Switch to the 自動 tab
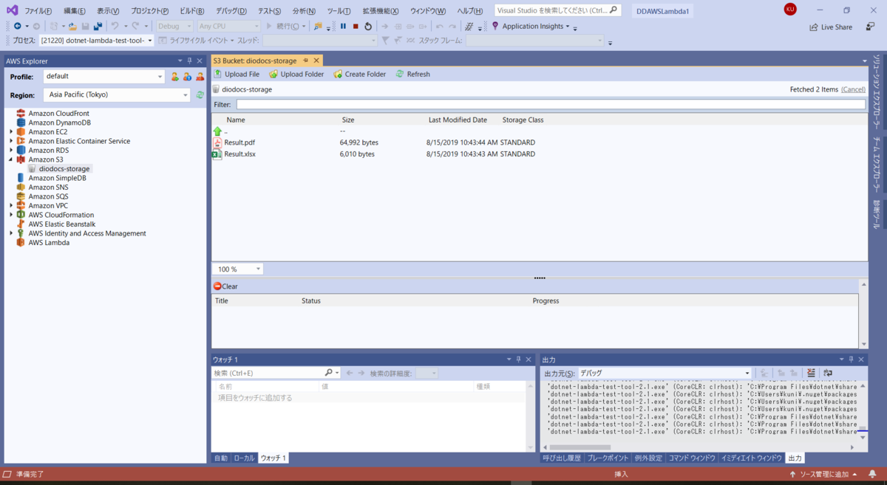 coord(221,458)
